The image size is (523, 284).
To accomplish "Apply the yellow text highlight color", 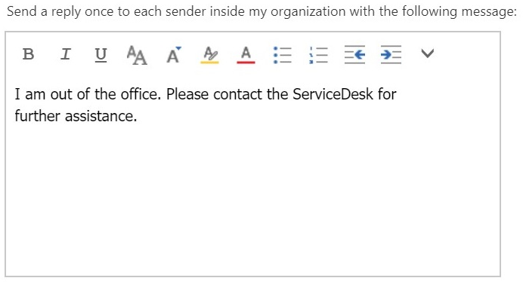I will (210, 55).
